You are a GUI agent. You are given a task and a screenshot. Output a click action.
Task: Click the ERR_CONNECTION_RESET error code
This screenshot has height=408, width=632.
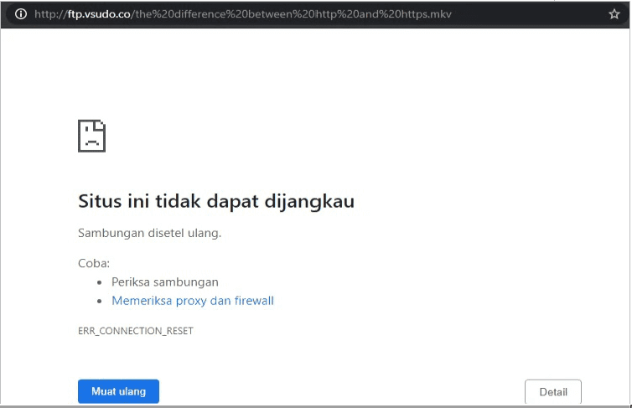coord(135,331)
